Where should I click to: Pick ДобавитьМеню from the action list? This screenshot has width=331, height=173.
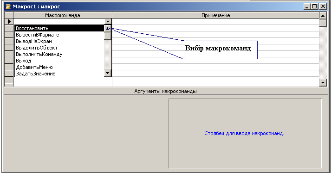click(59, 68)
